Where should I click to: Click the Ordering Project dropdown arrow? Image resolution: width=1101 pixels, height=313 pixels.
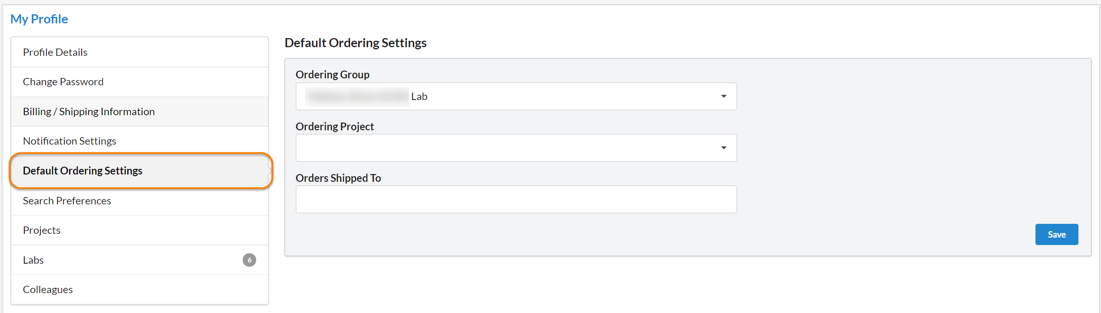pyautogui.click(x=724, y=148)
